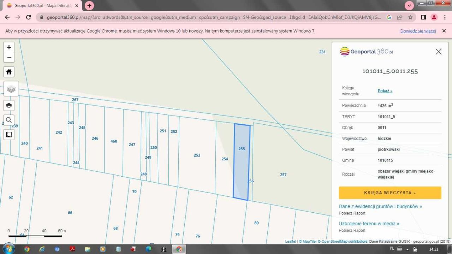Screen dimensions: 452x254
Task: Open the map layers switcher
Action: click(x=11, y=89)
